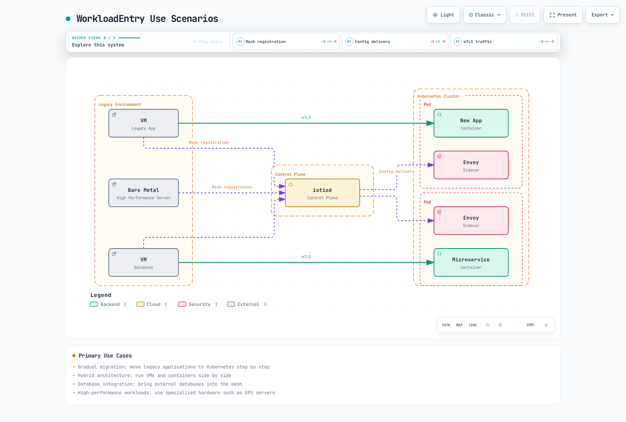Click the external icon on VM Legacy App
626x422 pixels.
coord(114,115)
